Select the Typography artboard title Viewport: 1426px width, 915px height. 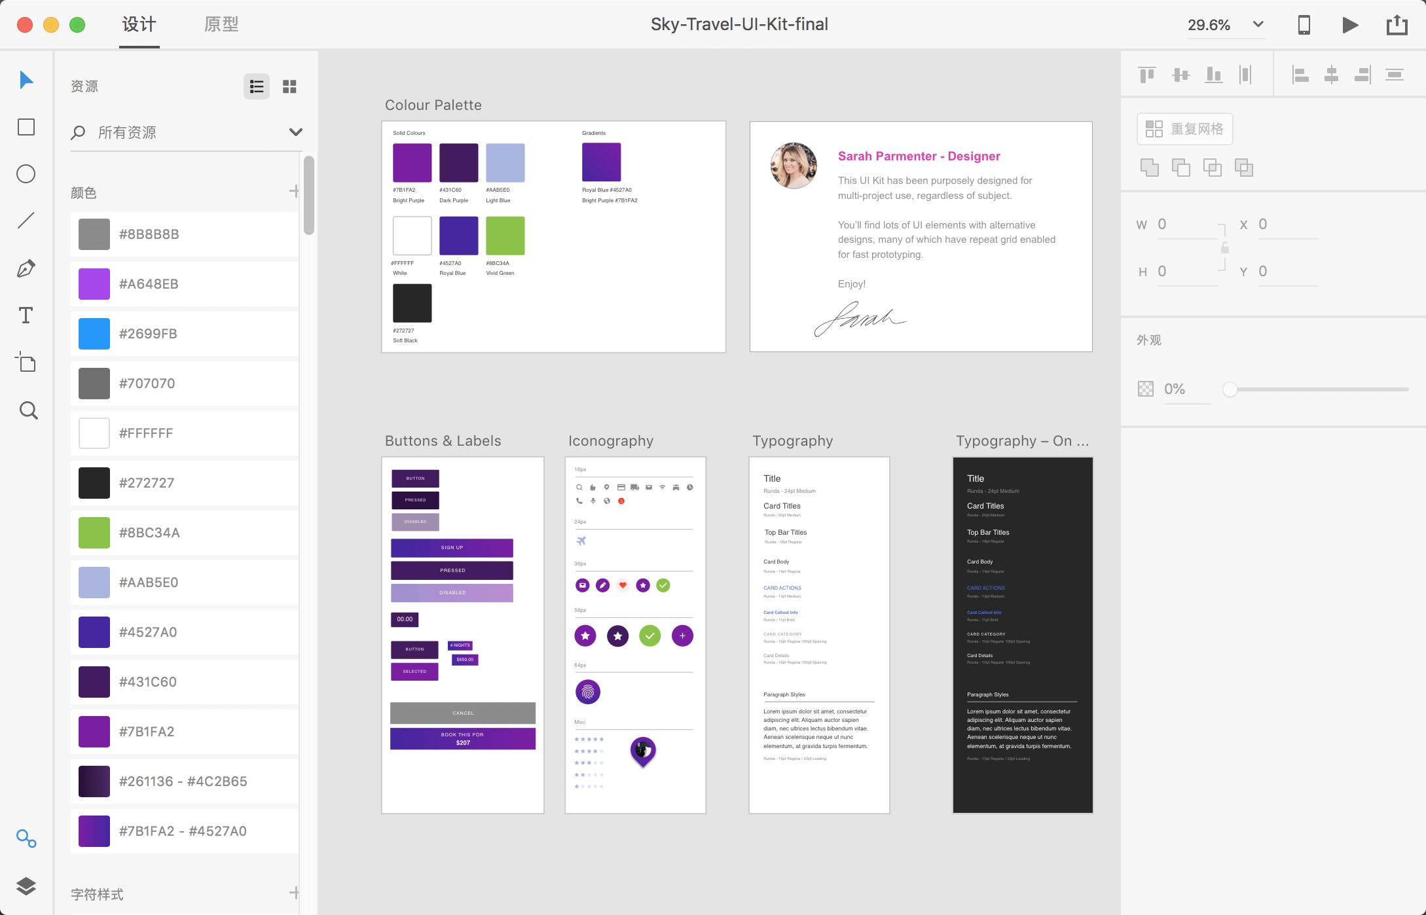(792, 440)
